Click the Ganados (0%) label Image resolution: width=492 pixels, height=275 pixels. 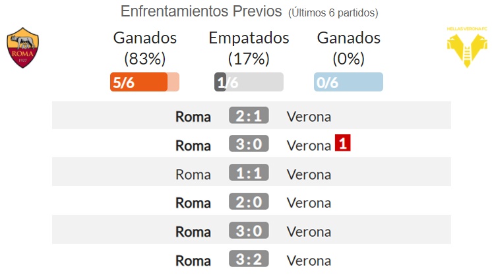coord(349,48)
